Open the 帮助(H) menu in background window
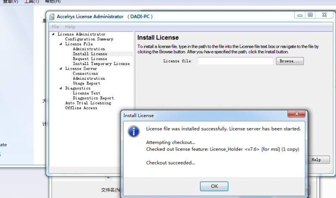 (53, 2)
